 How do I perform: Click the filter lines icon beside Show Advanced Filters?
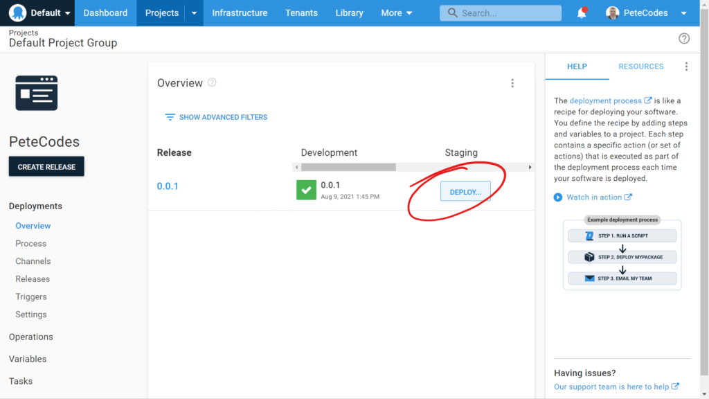point(170,117)
